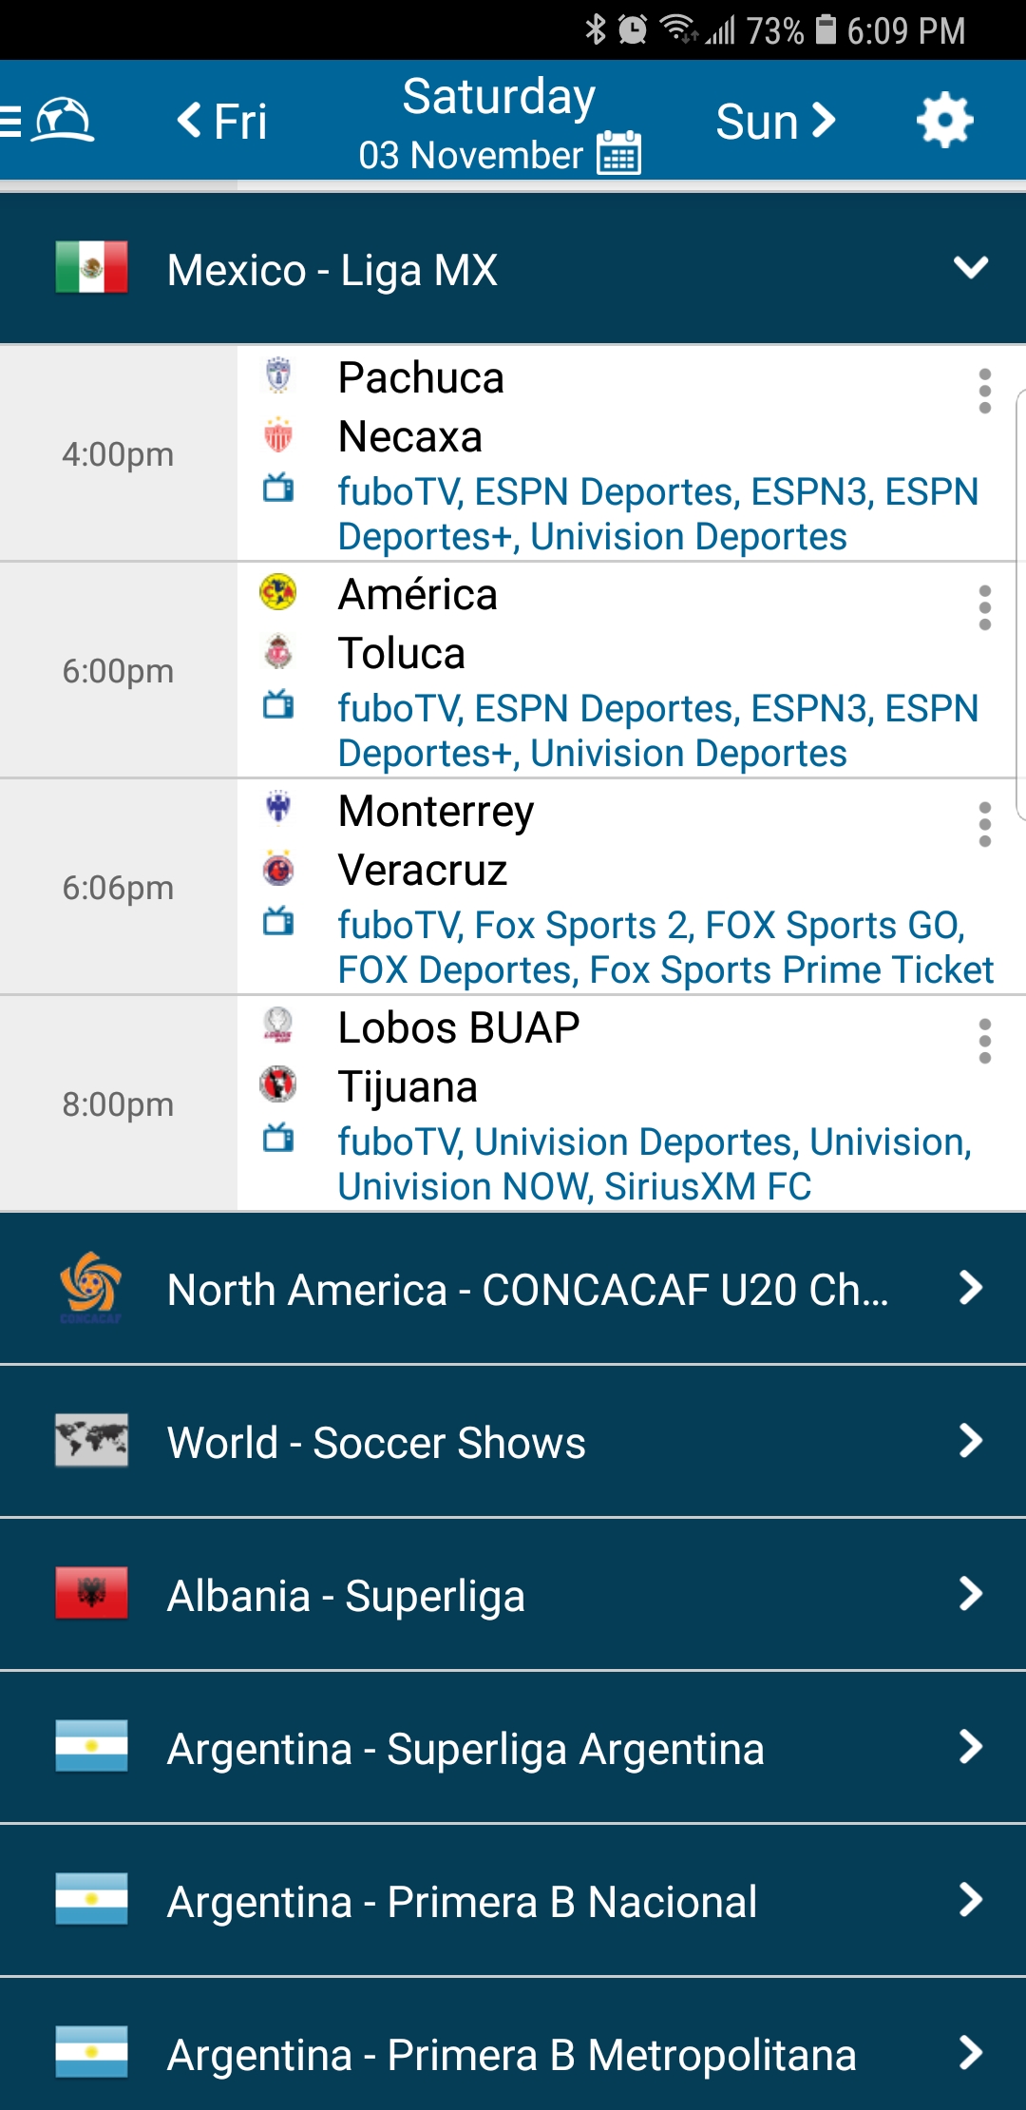The image size is (1026, 2110).
Task: Collapse the Mexico - Liga MX section
Action: (970, 269)
